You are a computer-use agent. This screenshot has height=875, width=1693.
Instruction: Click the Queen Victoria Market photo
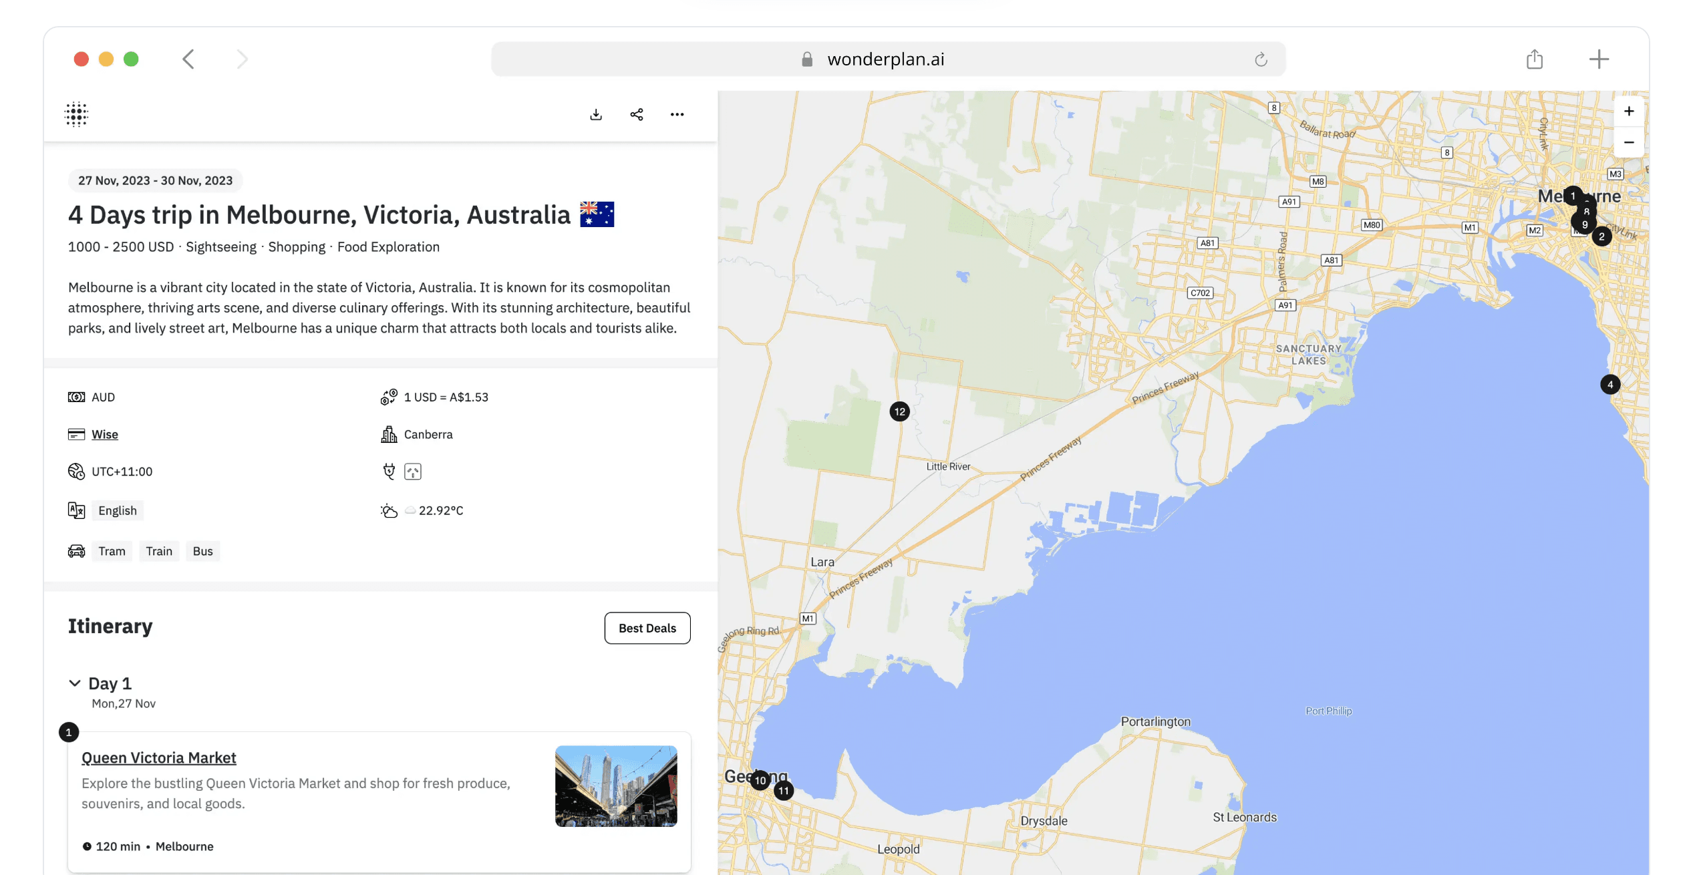pos(615,785)
